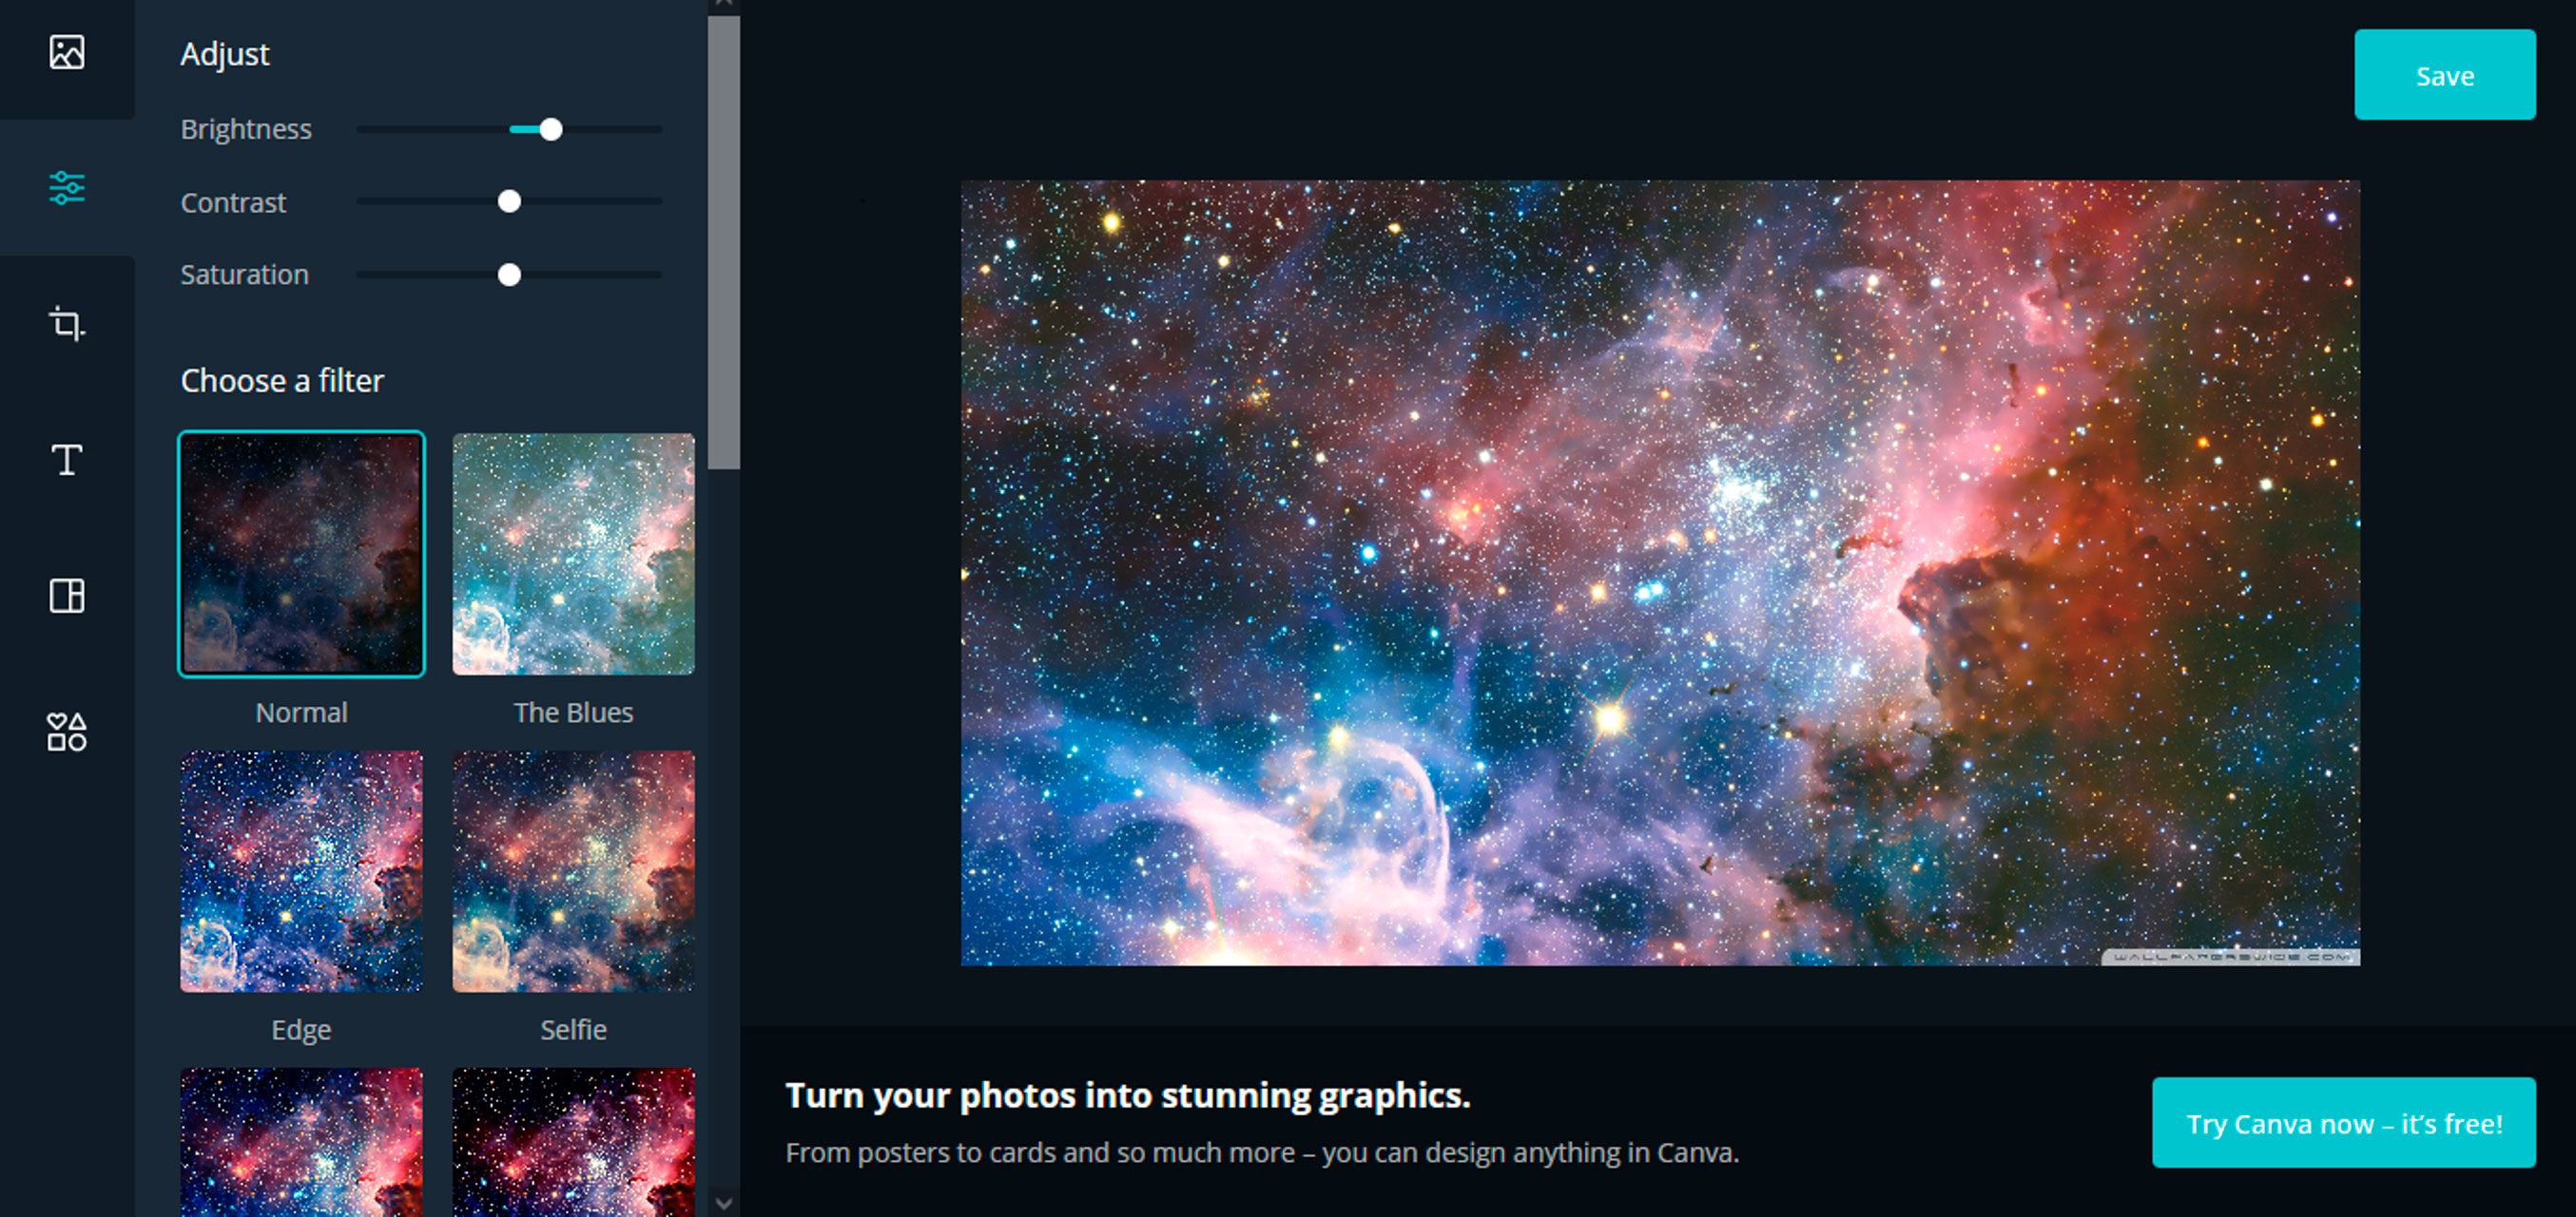The height and width of the screenshot is (1217, 2576).
Task: Select the crop tool in sidebar
Action: click(68, 322)
